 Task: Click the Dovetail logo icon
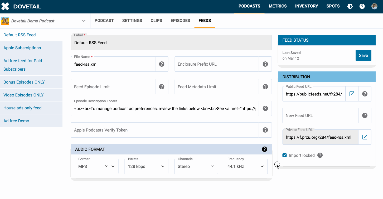point(5,6)
